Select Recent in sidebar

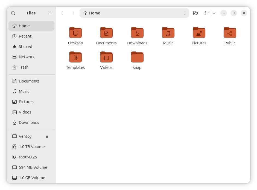pyautogui.click(x=25, y=36)
